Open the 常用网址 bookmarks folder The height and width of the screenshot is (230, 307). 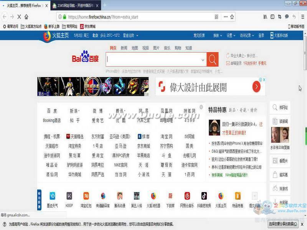tap(70, 26)
